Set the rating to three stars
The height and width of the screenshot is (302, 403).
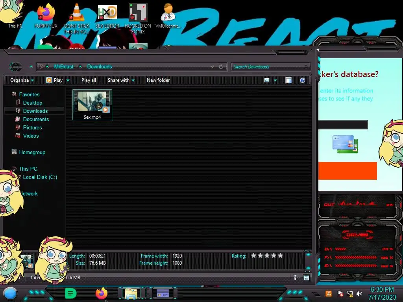pos(267,256)
